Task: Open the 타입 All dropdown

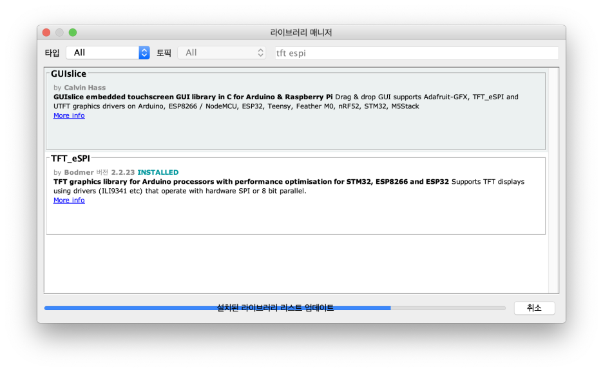Action: tap(108, 53)
